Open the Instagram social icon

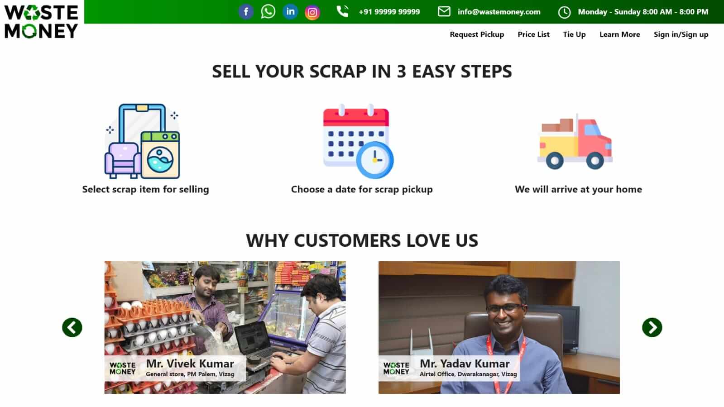click(312, 12)
